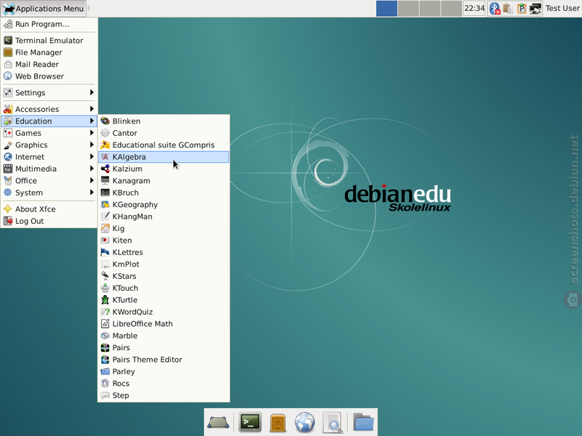This screenshot has width=582, height=436.
Task: Expand the Accessories submenu
Action: 49,109
